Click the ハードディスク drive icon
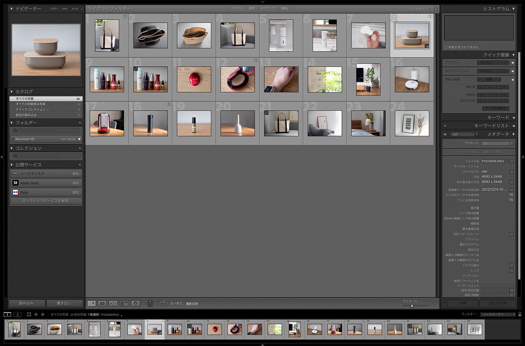Screen dimensions: 525x346 [15, 174]
